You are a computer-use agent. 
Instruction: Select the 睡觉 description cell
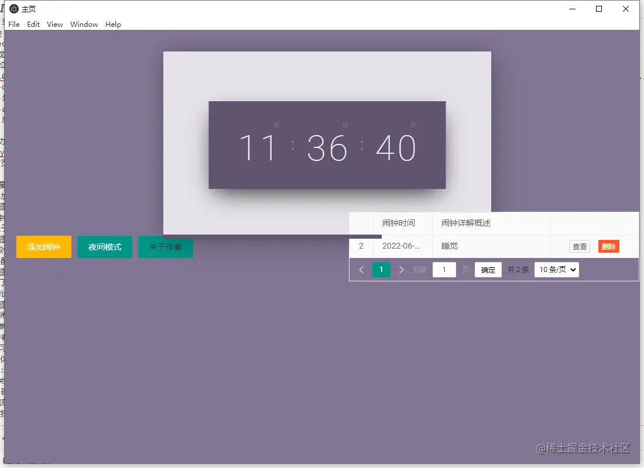point(491,246)
